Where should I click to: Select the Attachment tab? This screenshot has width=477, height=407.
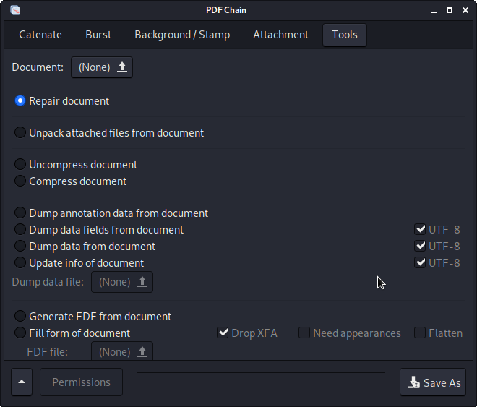(x=281, y=35)
